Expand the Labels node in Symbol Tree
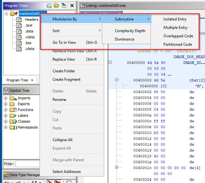205x183 pixels. (x=6, y=116)
